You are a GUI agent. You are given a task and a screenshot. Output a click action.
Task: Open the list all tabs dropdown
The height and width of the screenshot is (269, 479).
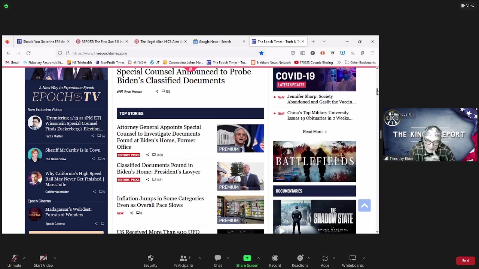pyautogui.click(x=325, y=41)
